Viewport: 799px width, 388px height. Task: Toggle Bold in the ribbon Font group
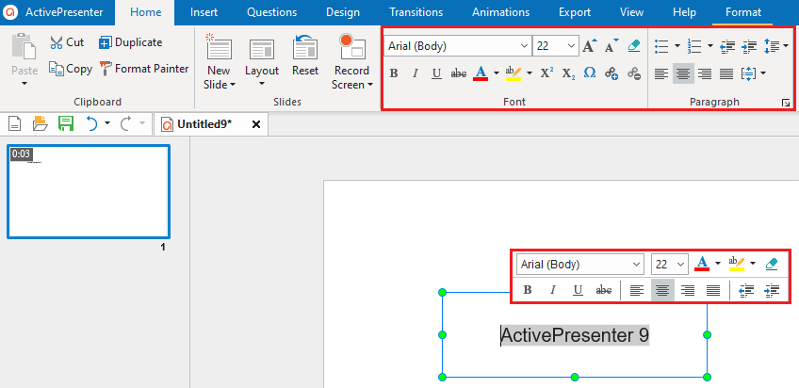point(394,73)
